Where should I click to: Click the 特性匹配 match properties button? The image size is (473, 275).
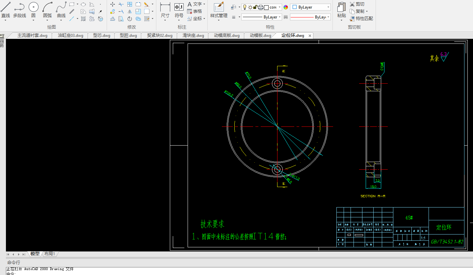tap(361, 18)
